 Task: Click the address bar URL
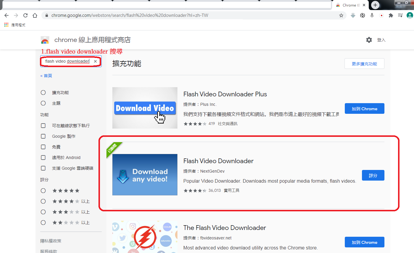(x=130, y=15)
